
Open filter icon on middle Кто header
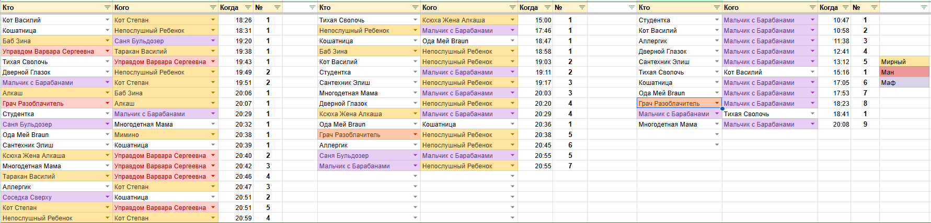point(415,7)
